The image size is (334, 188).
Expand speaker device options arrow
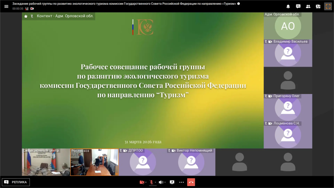[165, 182]
